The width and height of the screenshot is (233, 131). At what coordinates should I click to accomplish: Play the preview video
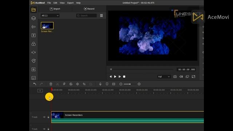[x=115, y=77]
